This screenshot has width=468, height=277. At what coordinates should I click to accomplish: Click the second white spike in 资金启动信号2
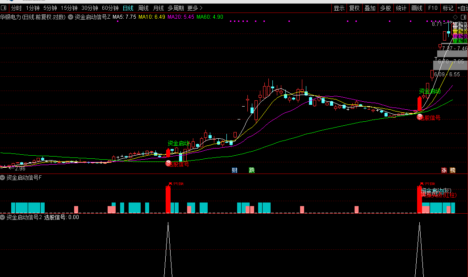tap(419, 250)
